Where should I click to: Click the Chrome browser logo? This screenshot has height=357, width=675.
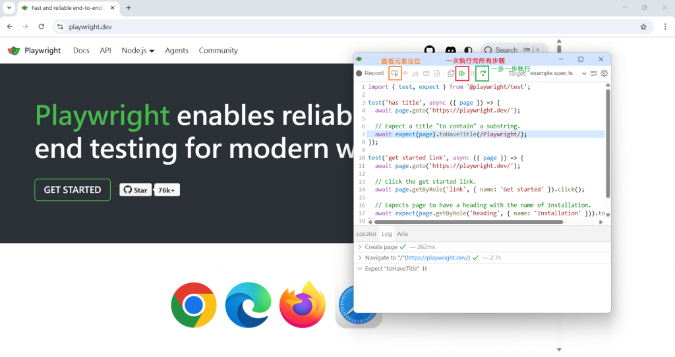point(194,305)
